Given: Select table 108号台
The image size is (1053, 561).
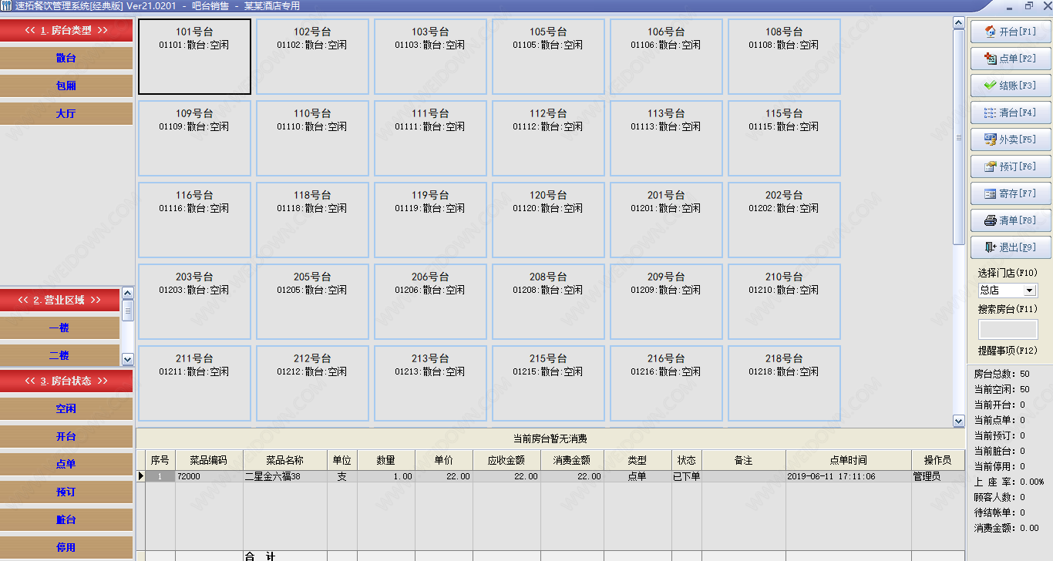Looking at the screenshot, I should pyautogui.click(x=784, y=56).
